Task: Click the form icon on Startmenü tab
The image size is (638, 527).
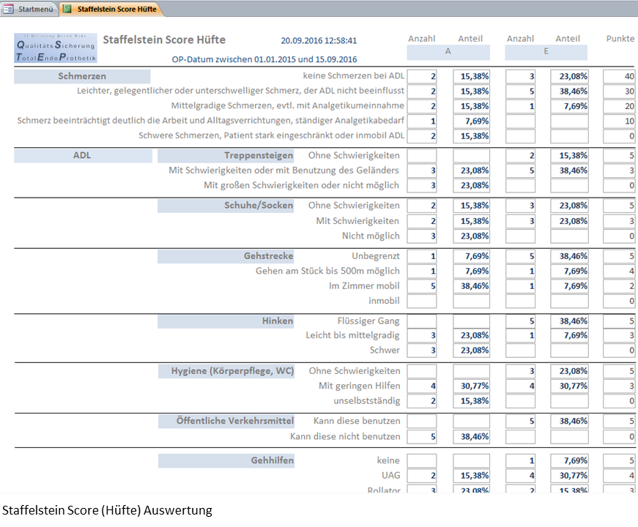Action: pos(9,9)
